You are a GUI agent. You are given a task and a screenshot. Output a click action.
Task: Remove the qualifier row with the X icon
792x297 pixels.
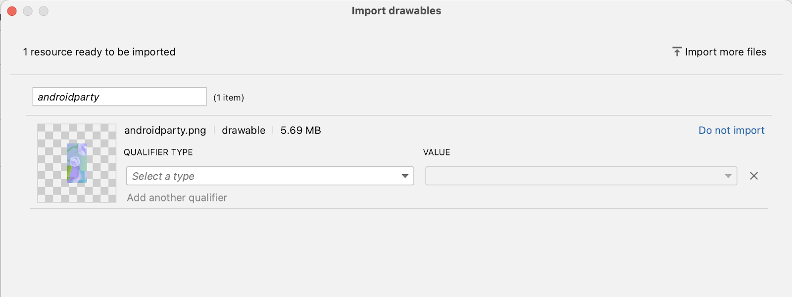pos(754,176)
